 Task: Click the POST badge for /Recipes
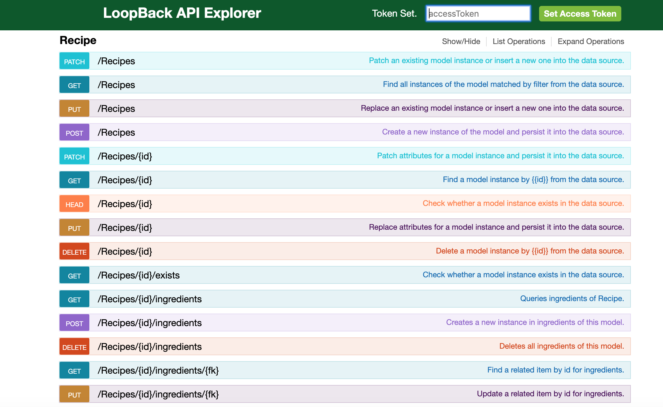point(74,132)
